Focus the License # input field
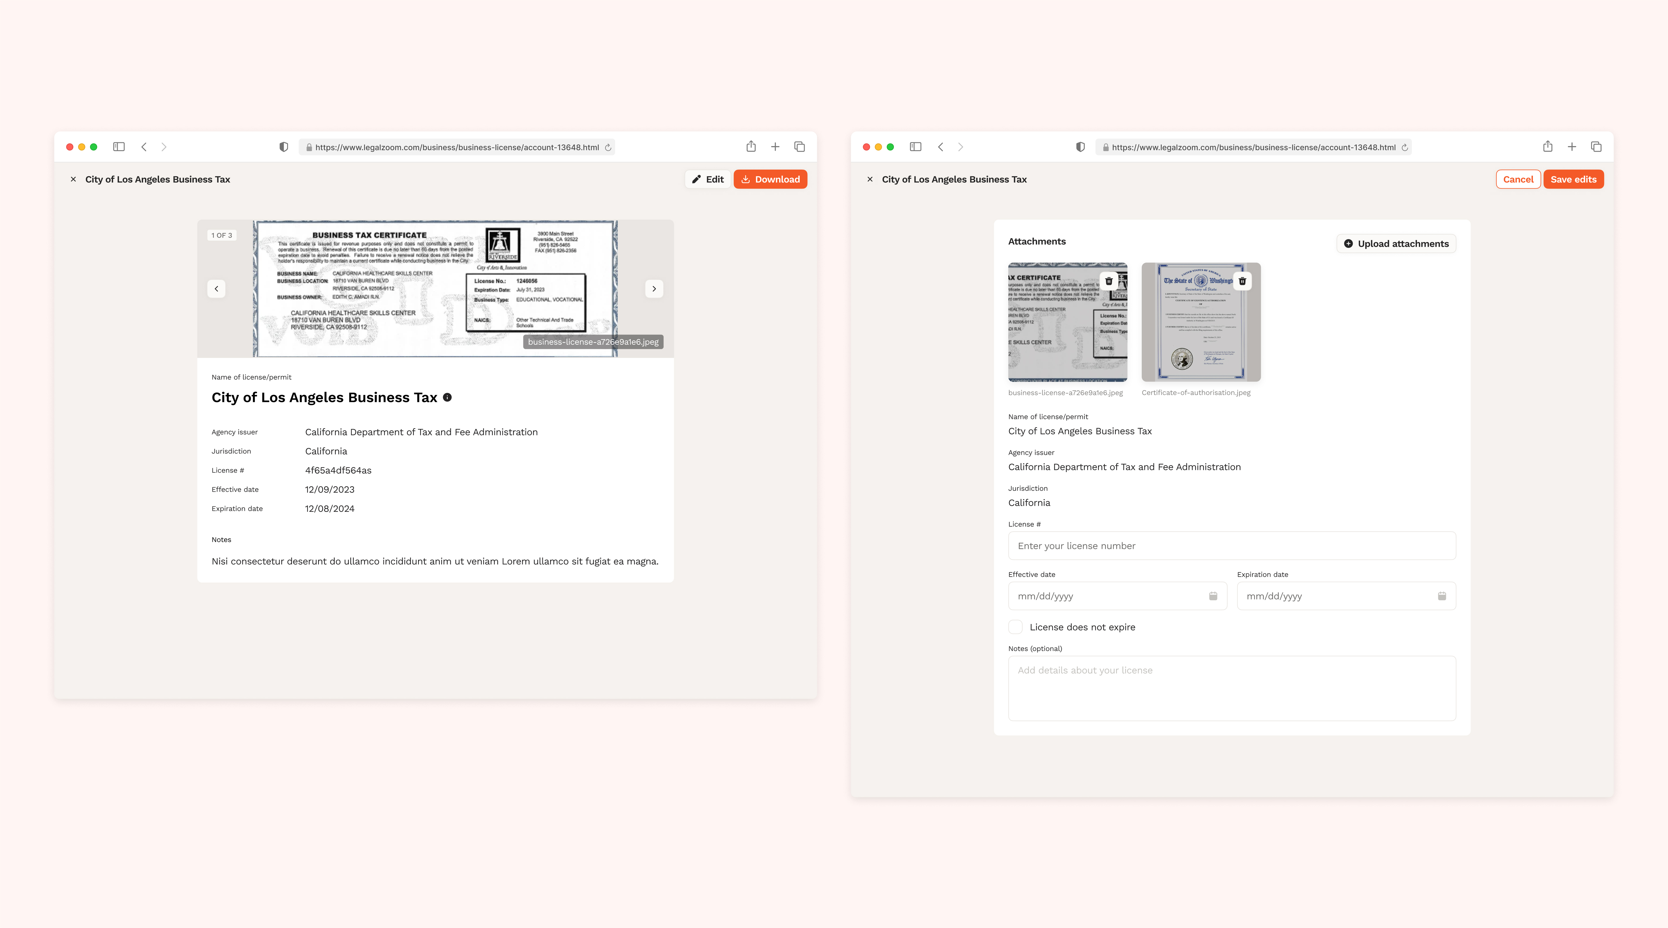 click(1231, 546)
